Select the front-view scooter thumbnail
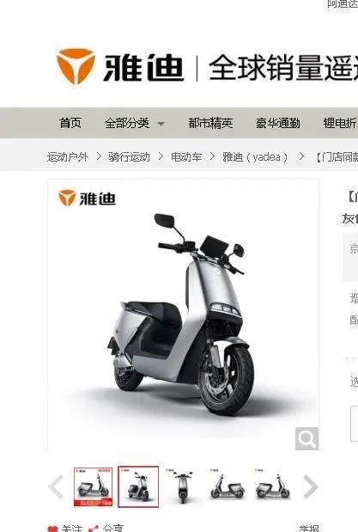 coord(183,486)
